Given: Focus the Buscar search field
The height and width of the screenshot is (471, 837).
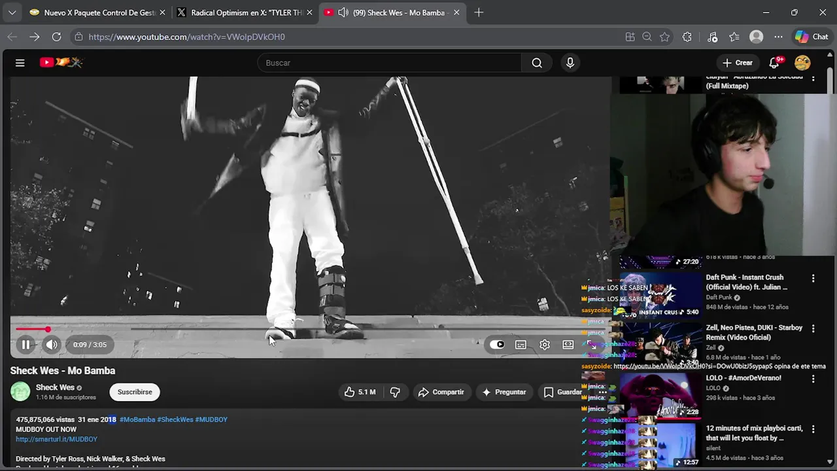Looking at the screenshot, I should pos(389,63).
